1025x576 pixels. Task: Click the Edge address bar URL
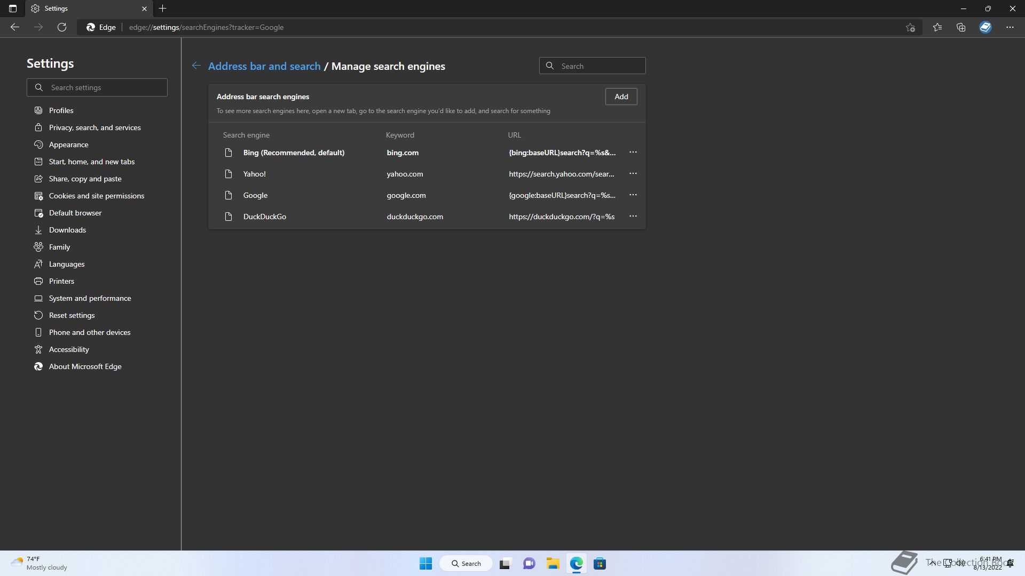(206, 27)
